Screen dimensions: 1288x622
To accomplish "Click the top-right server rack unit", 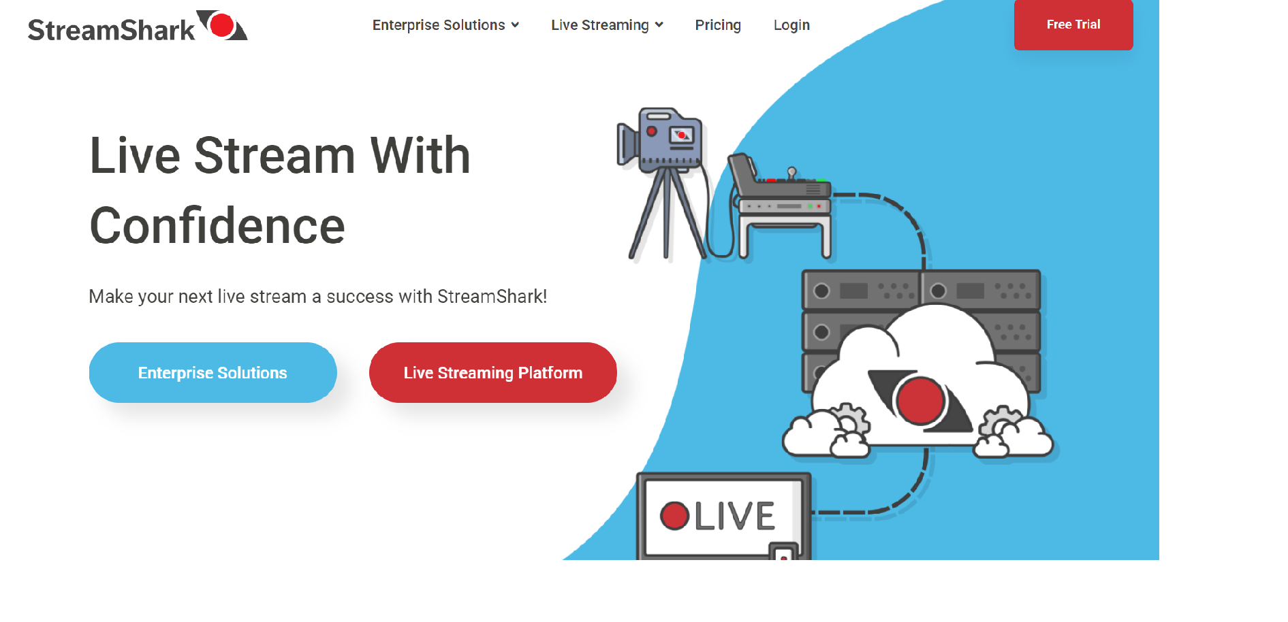I will 981,290.
